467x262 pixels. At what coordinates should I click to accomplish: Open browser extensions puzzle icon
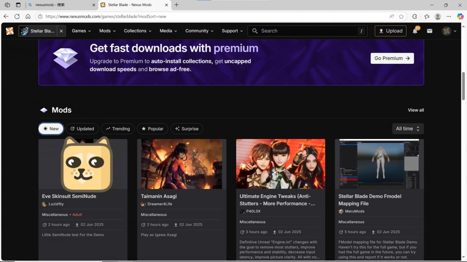click(x=415, y=16)
